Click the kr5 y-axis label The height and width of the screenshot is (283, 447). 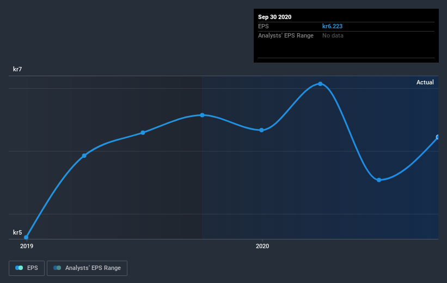[x=17, y=232]
